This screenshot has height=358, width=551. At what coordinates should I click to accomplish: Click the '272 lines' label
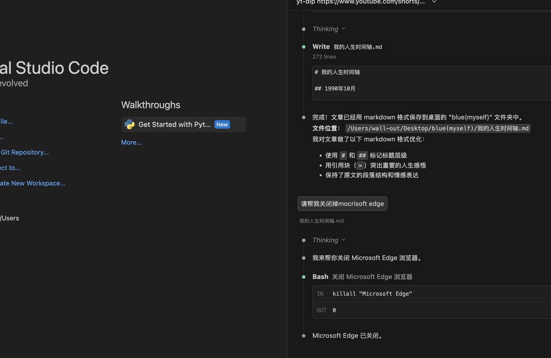click(x=324, y=57)
